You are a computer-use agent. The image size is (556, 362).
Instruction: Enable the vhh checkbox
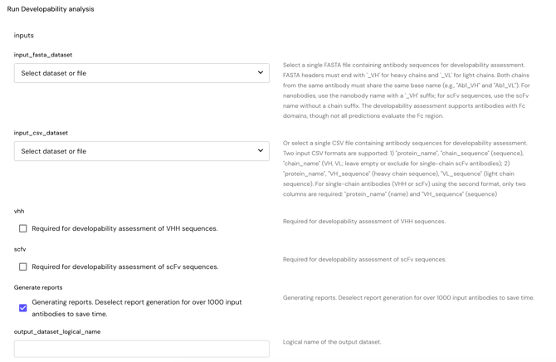coord(23,228)
